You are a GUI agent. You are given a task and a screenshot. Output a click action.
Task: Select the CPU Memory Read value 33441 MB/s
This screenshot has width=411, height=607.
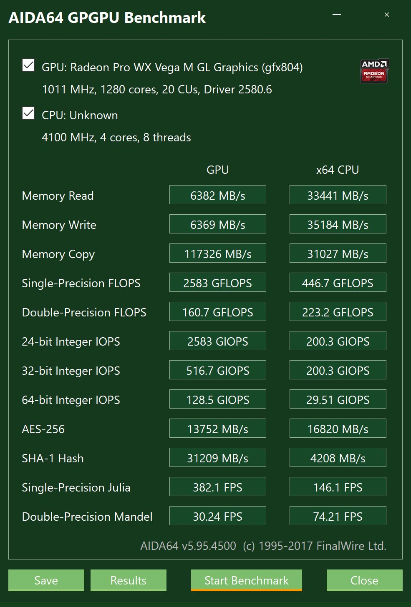point(338,195)
